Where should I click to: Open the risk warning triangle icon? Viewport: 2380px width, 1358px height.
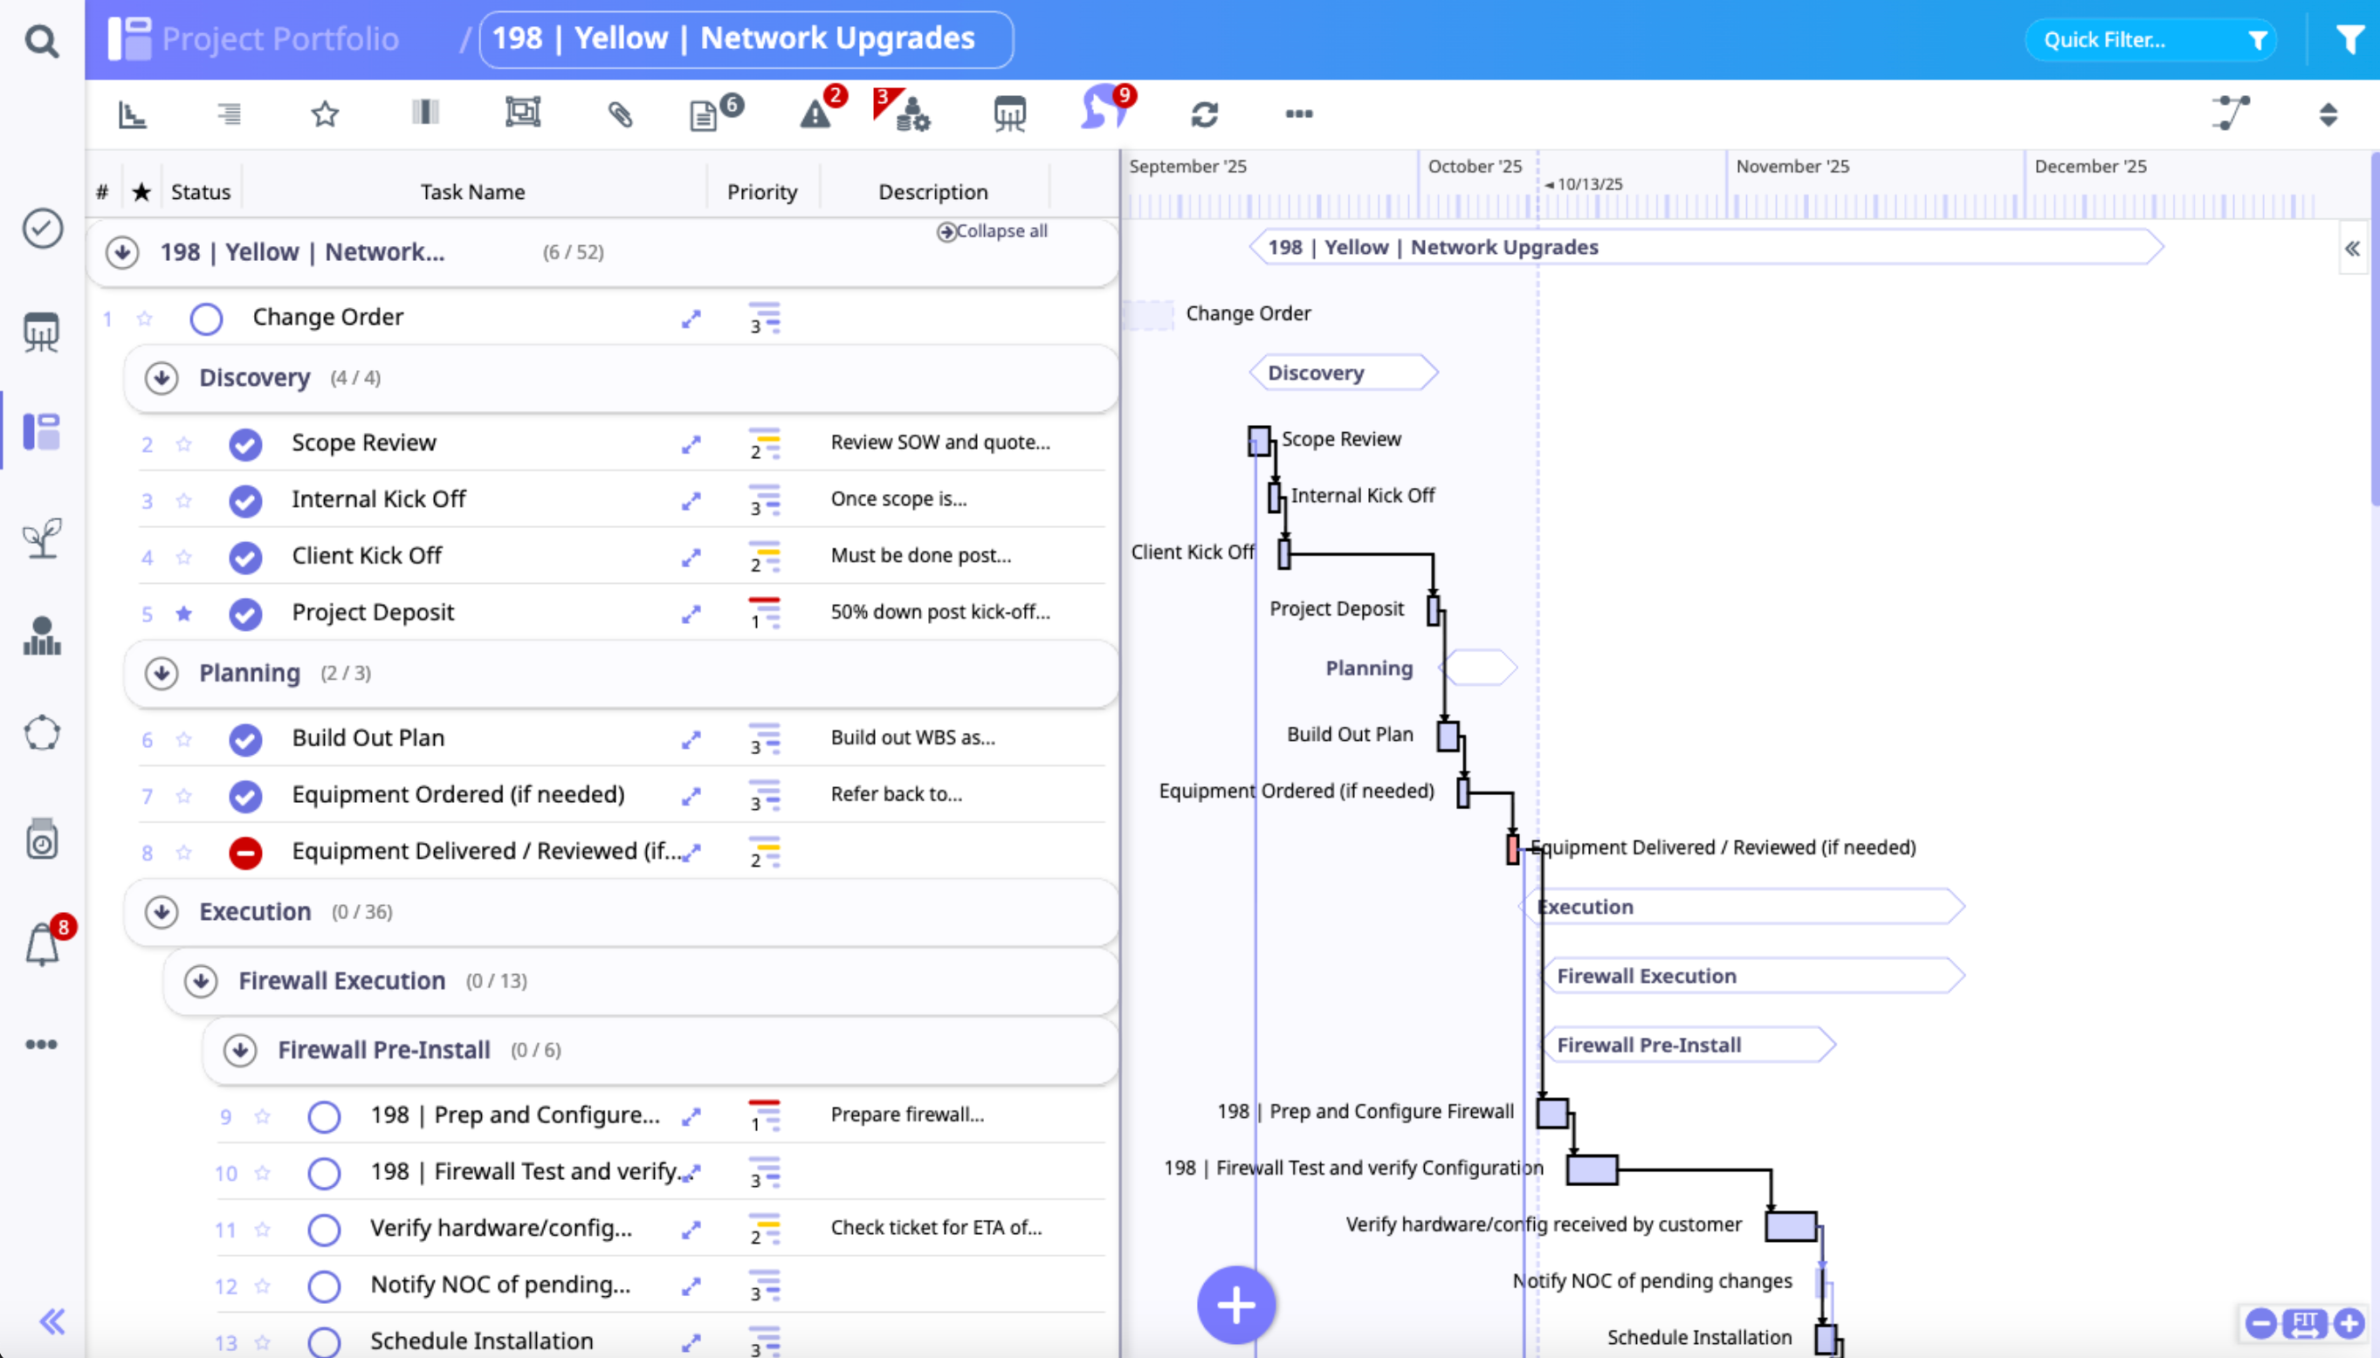(815, 114)
